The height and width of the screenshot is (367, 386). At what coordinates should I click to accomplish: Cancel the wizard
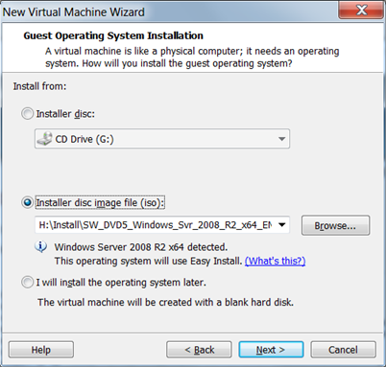click(x=343, y=350)
